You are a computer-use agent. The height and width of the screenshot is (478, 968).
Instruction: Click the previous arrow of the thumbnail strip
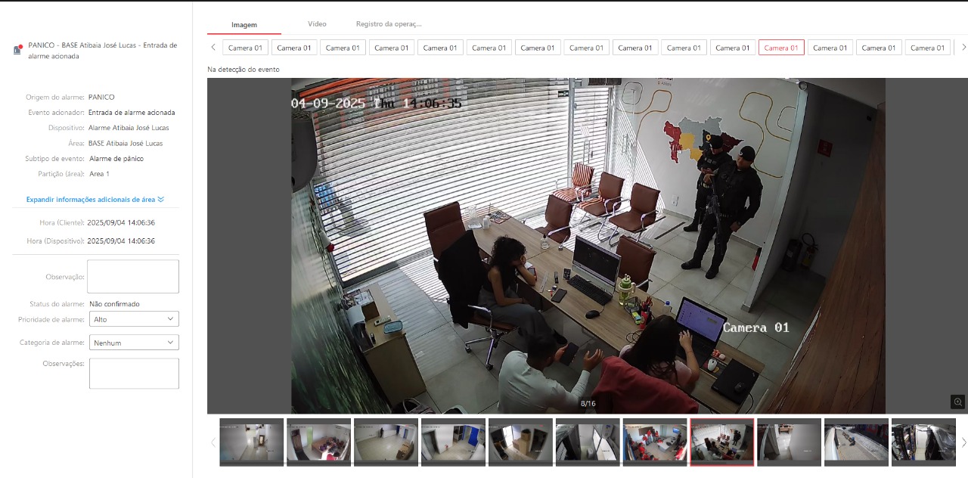pyautogui.click(x=213, y=442)
